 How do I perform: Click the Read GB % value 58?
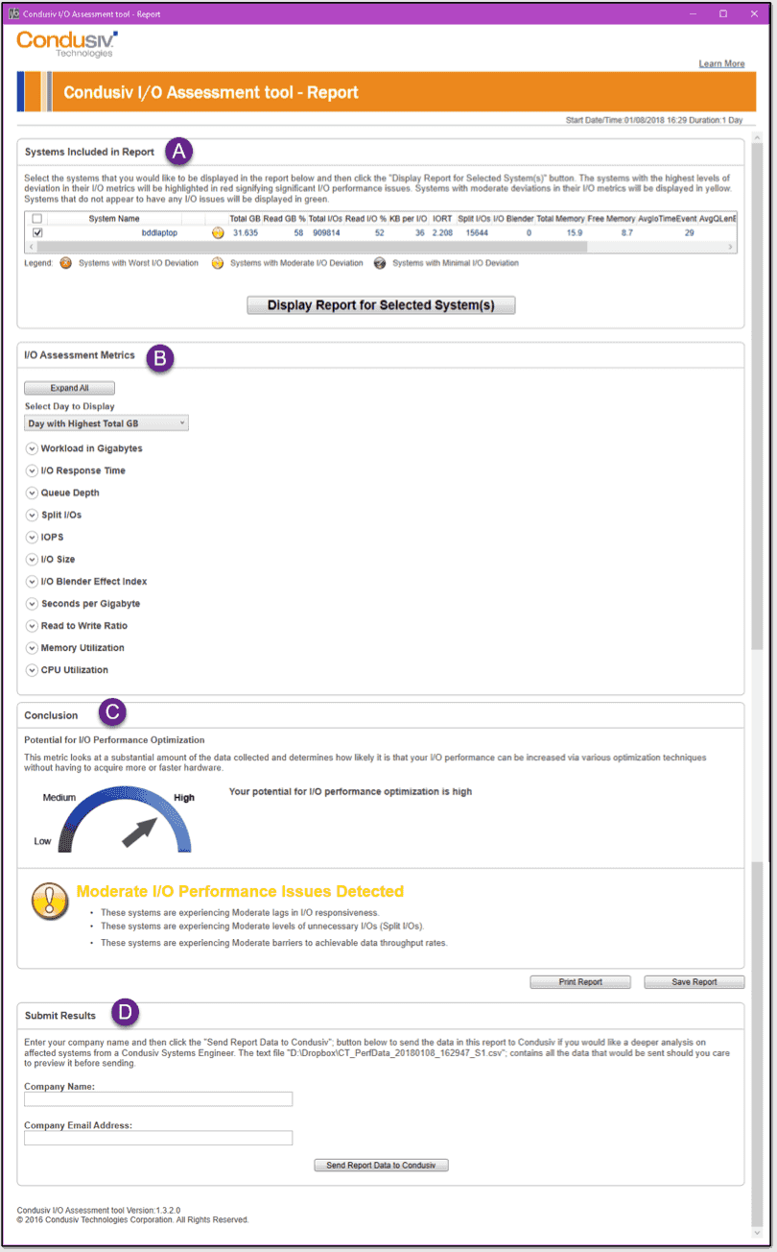click(x=299, y=233)
